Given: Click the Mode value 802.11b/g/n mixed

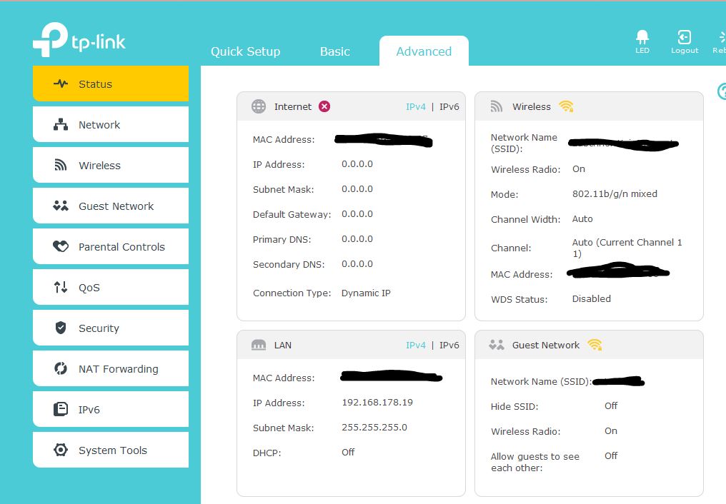Looking at the screenshot, I should [615, 193].
